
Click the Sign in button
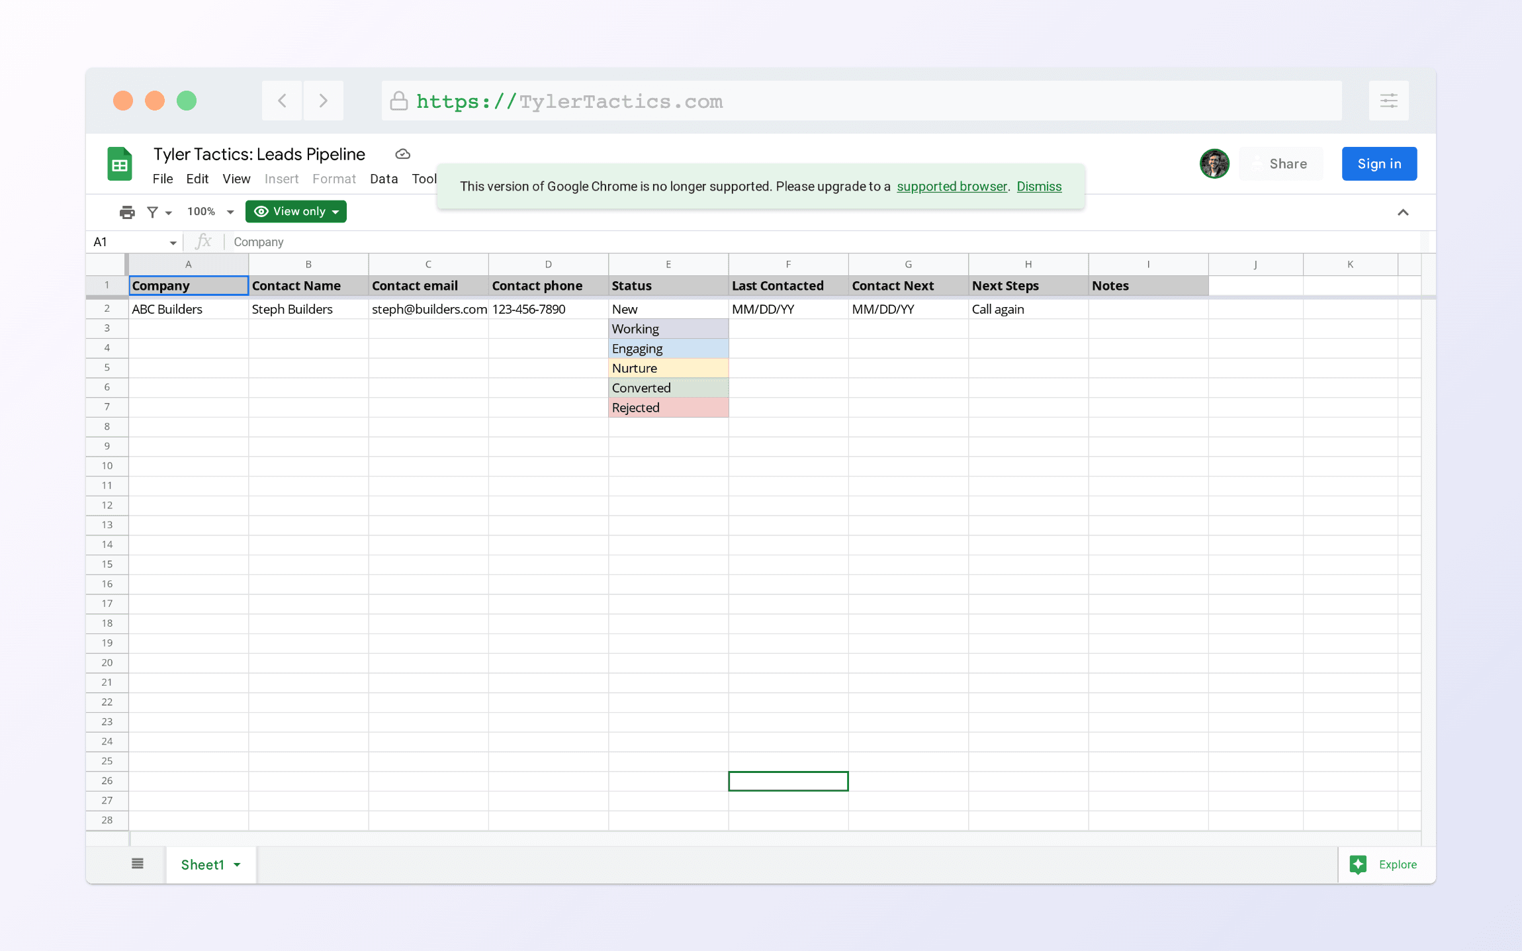(1379, 163)
